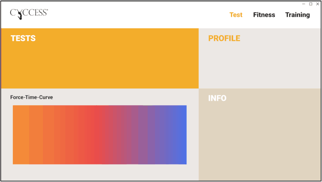Viewport: 322px width, 182px height.
Task: Open the Training tab
Action: pos(298,15)
